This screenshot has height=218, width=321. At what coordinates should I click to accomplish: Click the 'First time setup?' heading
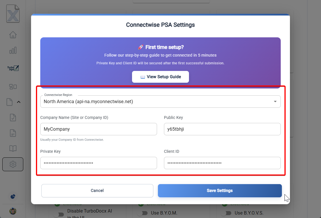pyautogui.click(x=165, y=47)
